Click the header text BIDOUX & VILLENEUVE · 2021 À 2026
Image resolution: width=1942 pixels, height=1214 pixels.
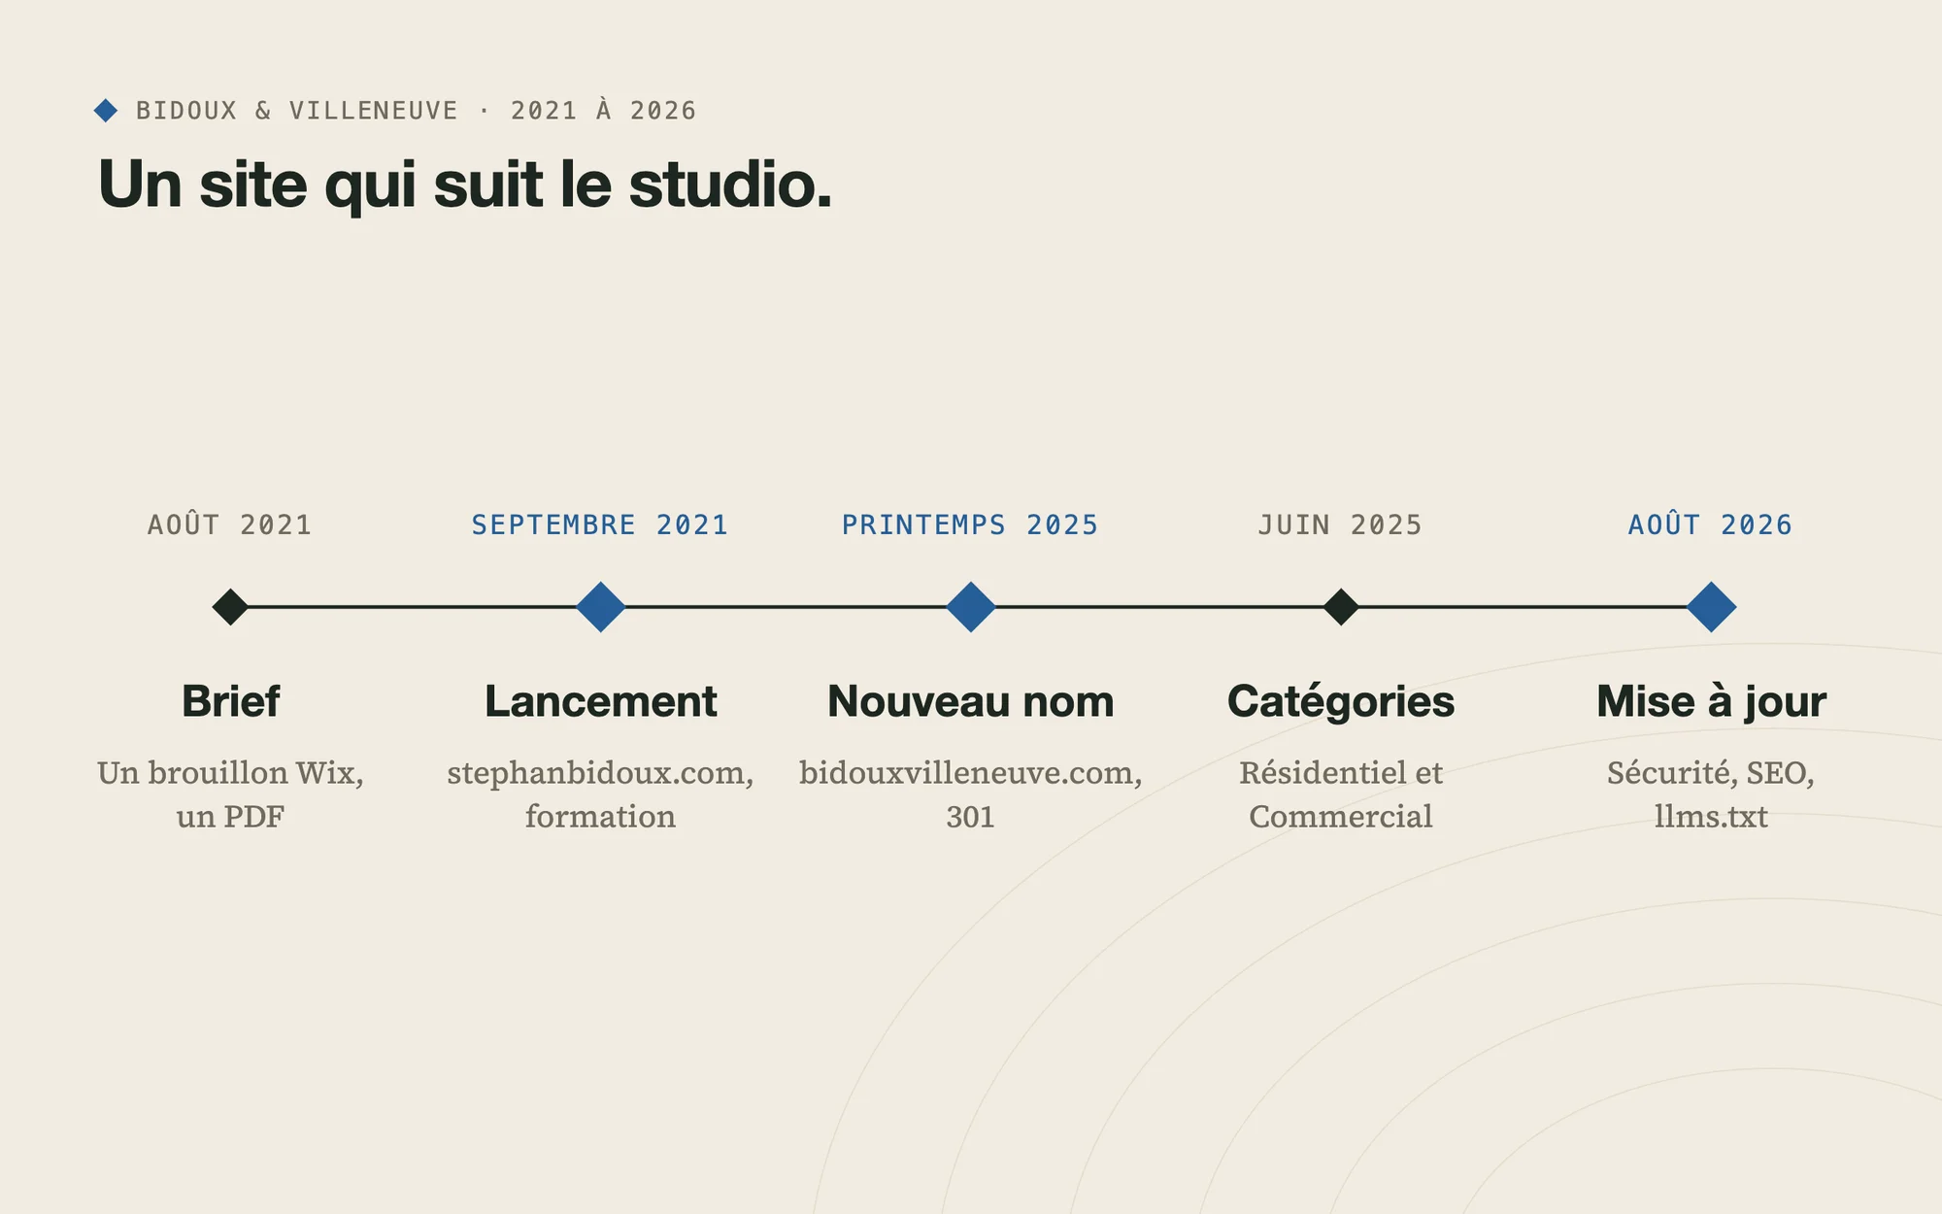(417, 111)
